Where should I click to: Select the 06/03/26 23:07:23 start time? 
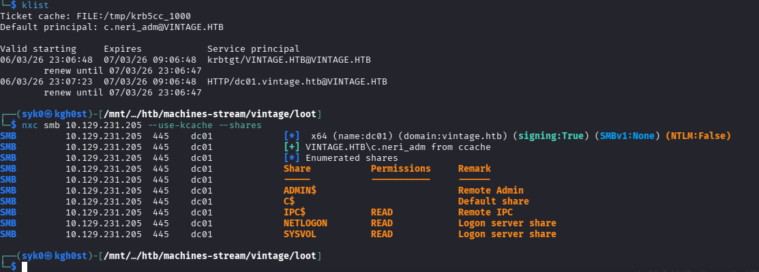tap(46, 82)
